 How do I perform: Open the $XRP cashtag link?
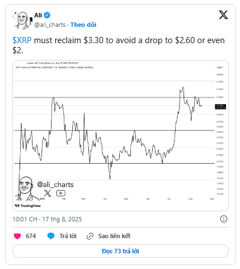(22, 40)
